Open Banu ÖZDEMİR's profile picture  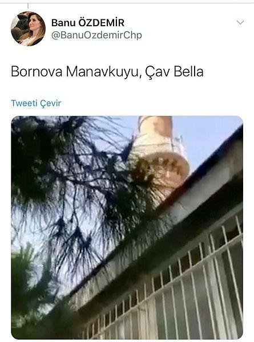coord(28,28)
